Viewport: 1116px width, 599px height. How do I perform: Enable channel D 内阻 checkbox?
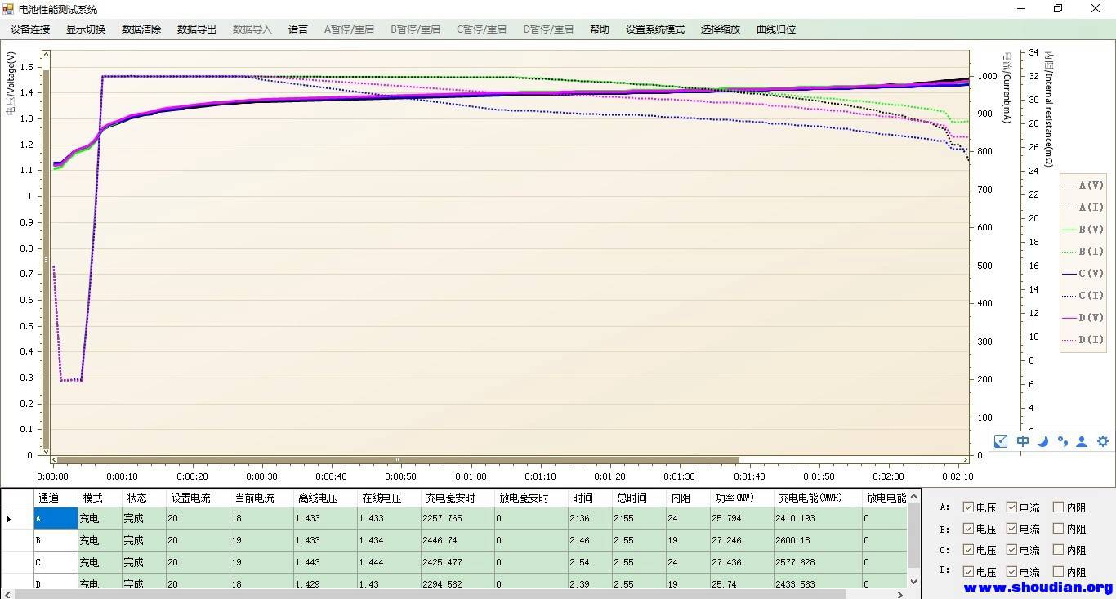point(1058,572)
